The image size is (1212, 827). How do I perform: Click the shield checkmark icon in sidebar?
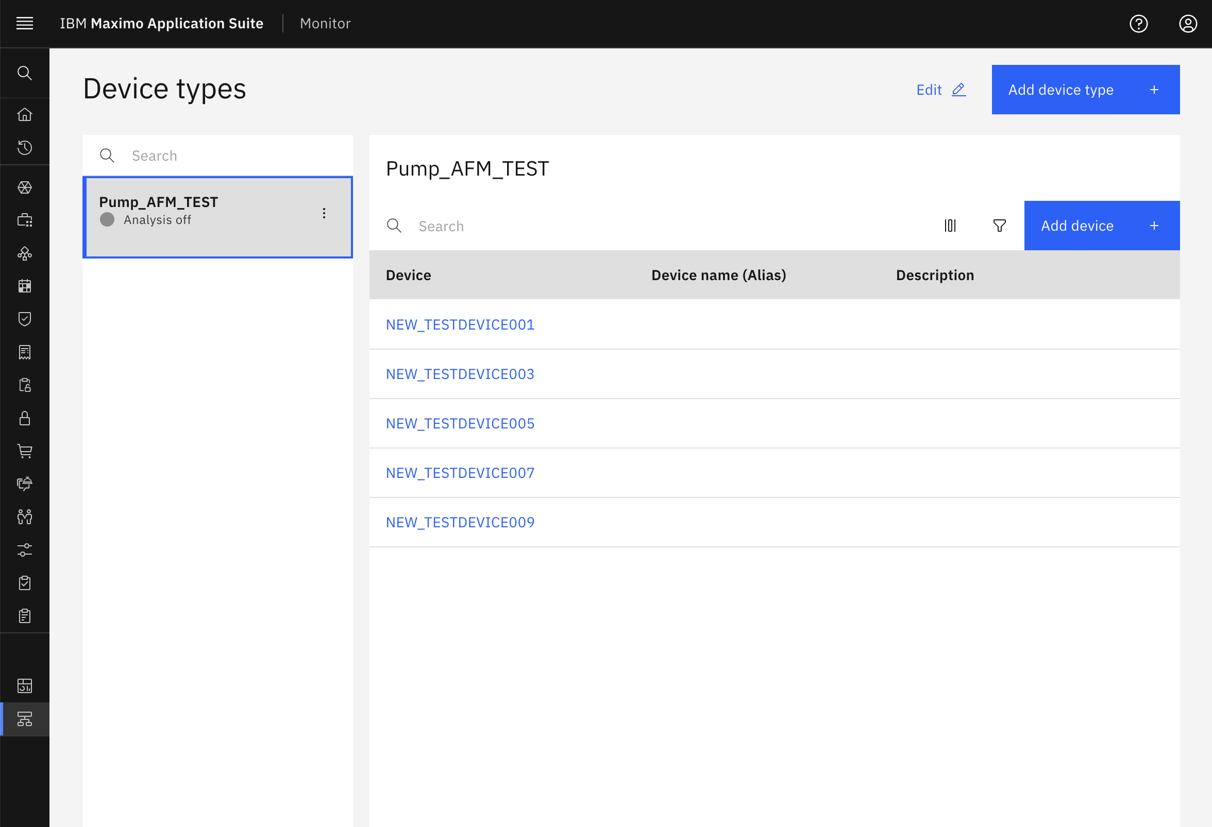pos(25,319)
